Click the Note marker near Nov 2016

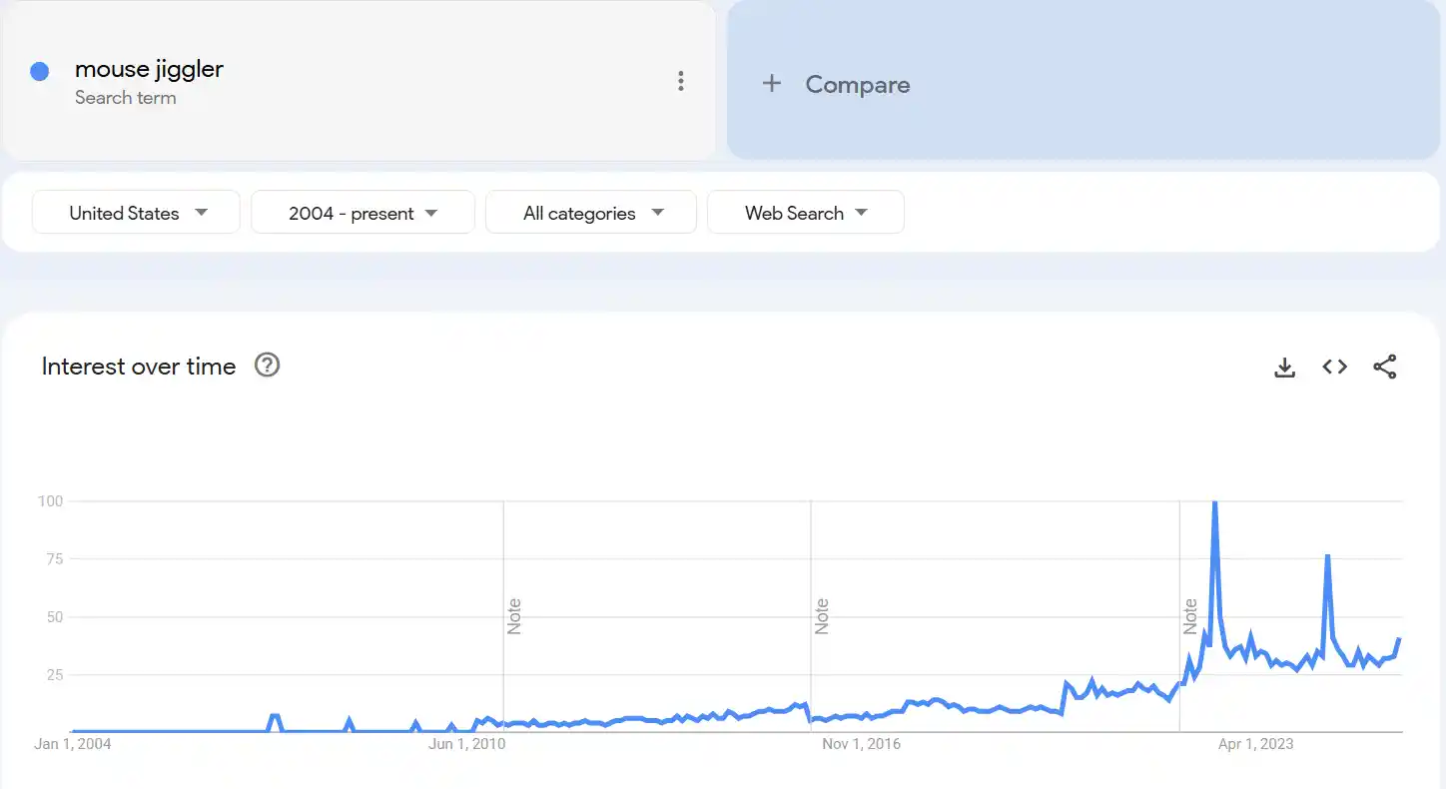point(823,616)
